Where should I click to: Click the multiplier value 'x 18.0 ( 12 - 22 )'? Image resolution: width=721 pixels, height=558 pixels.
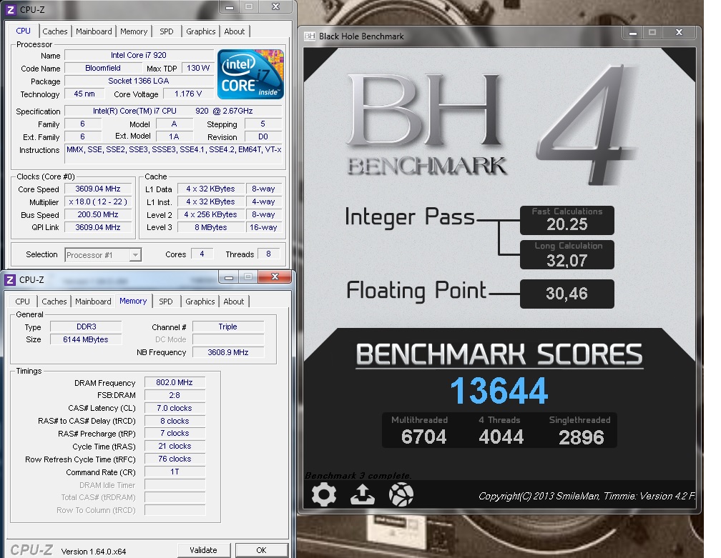pyautogui.click(x=98, y=201)
